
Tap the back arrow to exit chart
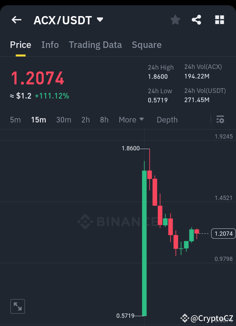[16, 20]
